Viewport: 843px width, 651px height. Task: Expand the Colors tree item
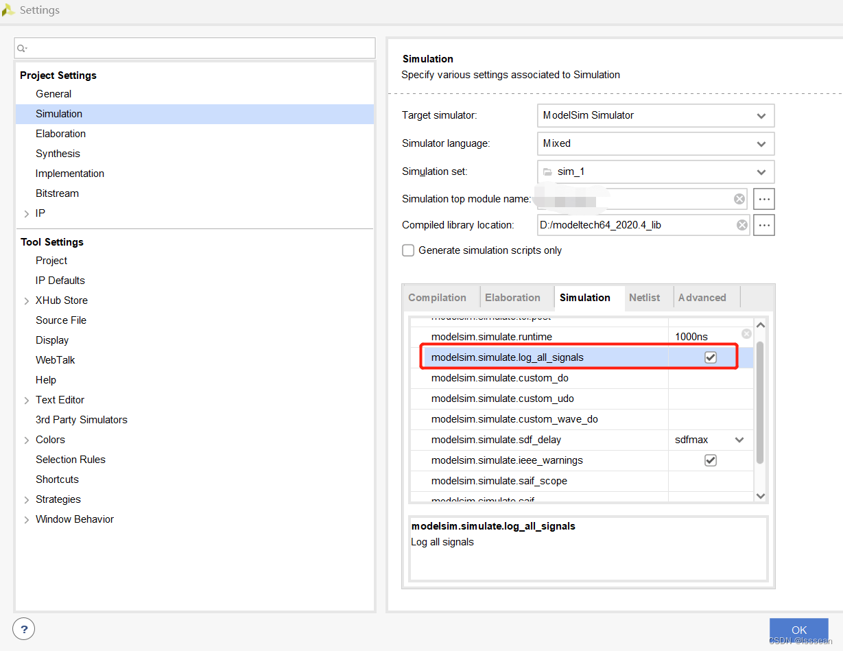point(27,439)
